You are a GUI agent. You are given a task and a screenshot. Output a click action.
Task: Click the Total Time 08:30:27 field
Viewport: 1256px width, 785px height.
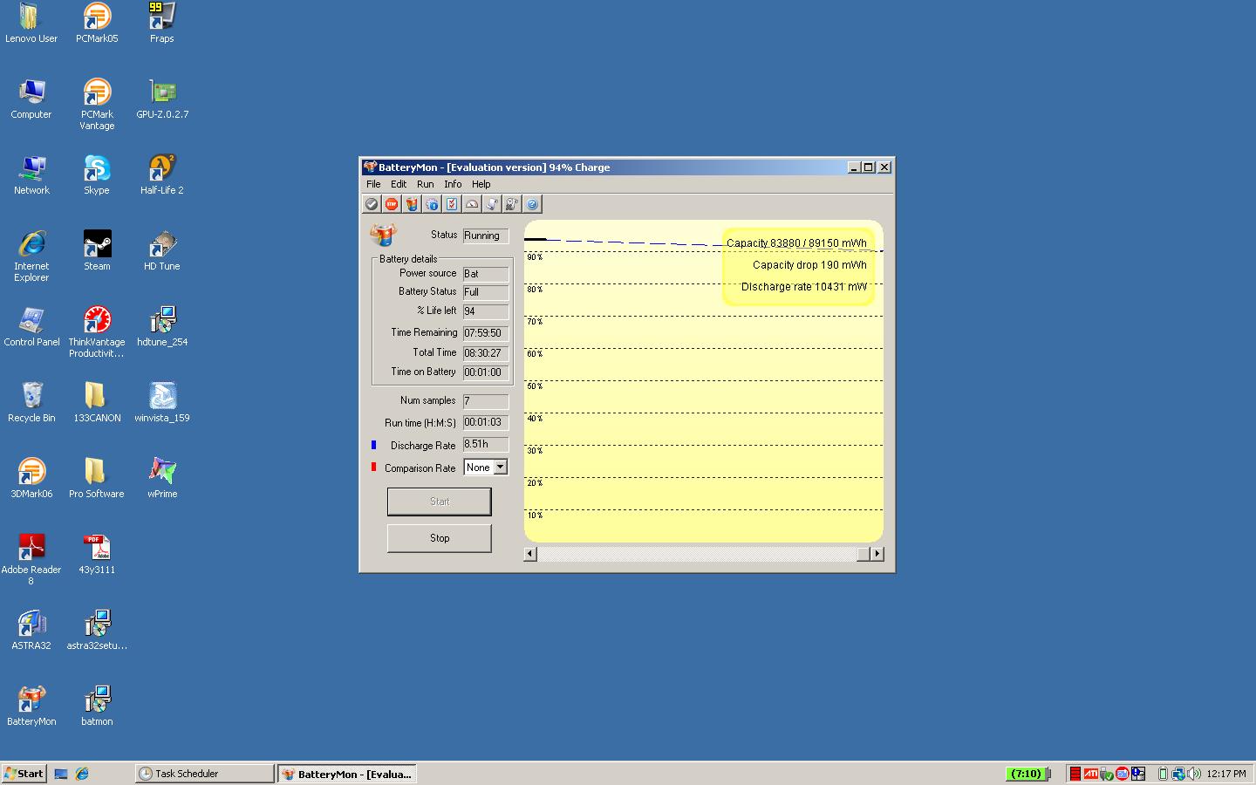[x=486, y=353]
